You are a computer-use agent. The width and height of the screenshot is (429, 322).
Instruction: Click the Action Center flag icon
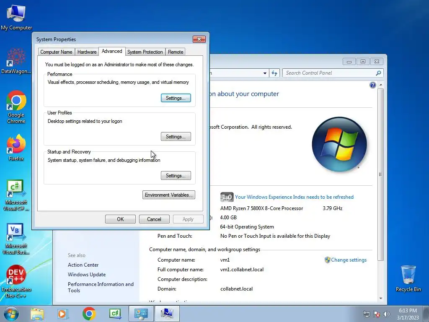[377, 314]
